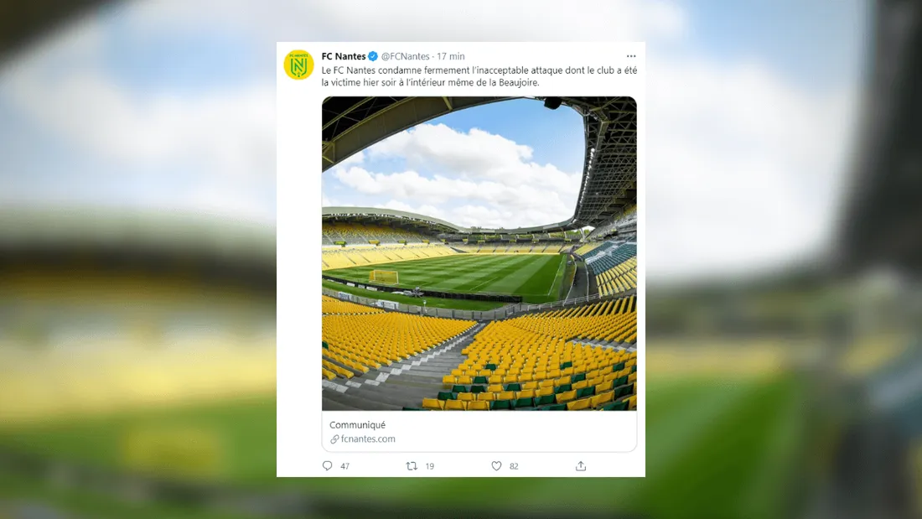Click the chain link icon beside fcnantes.com
Screen dimensions: 922x519
tap(334, 439)
